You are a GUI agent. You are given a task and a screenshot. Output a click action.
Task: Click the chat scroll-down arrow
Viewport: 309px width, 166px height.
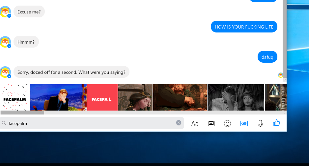285,80
